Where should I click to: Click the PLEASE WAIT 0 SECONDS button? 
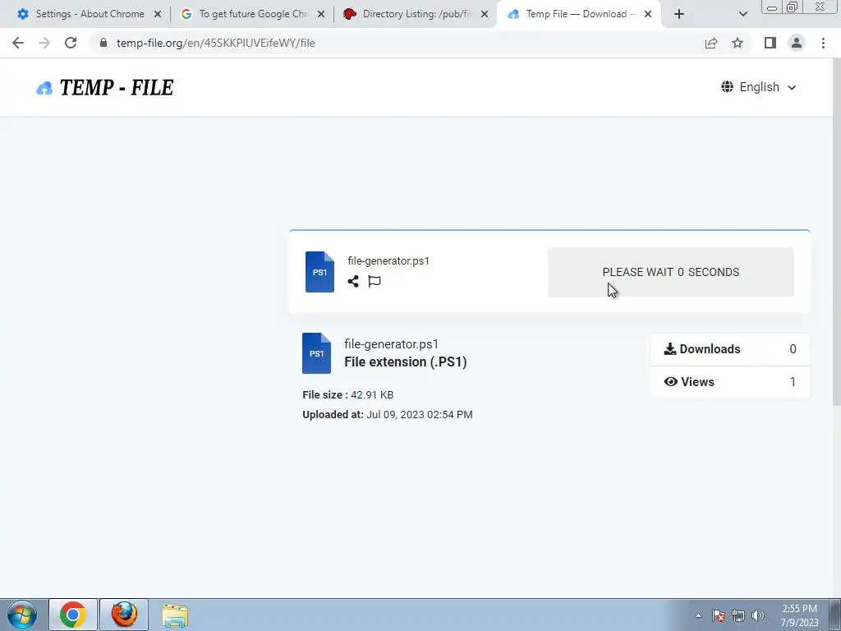coord(670,272)
